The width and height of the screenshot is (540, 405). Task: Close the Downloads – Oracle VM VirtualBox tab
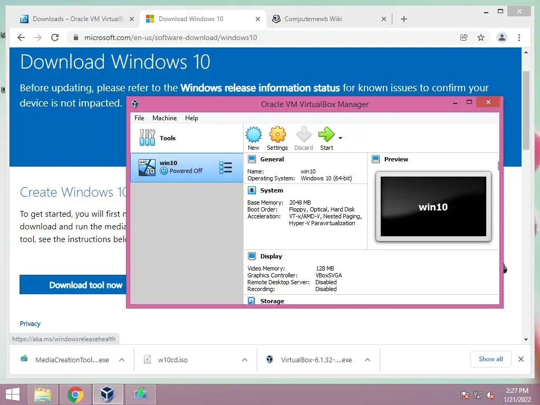point(131,20)
